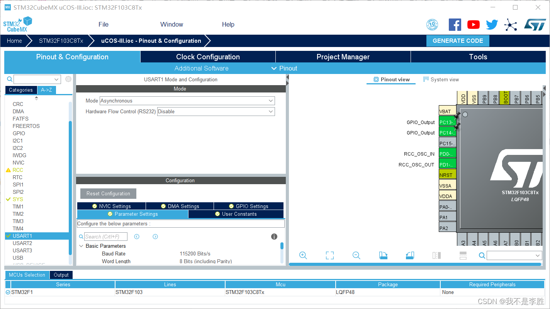
Task: Go to Home breadcrumb
Action: point(14,41)
